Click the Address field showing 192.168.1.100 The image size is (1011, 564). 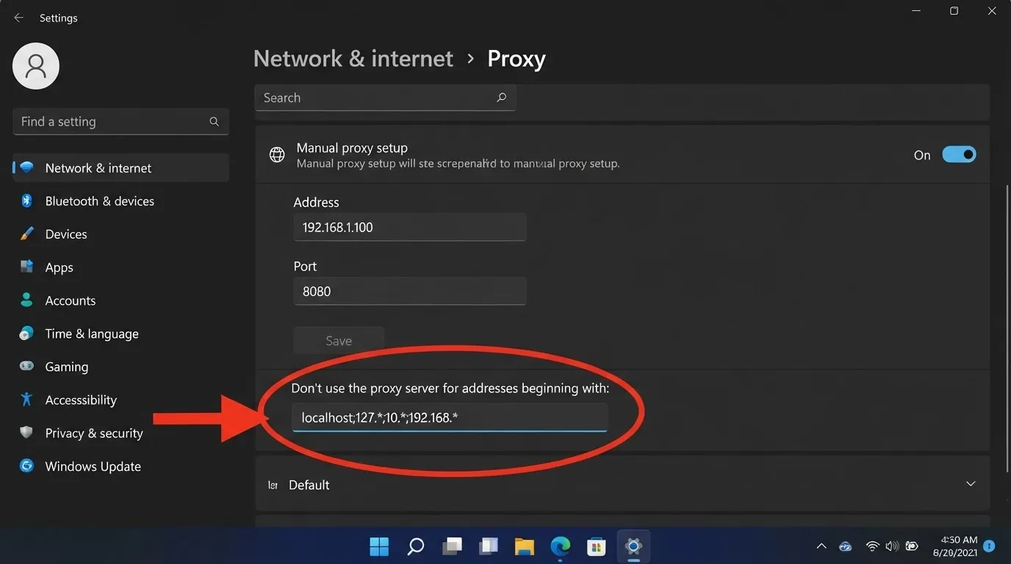[409, 227]
